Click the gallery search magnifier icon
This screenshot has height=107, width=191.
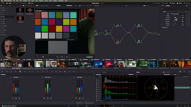tap(28, 6)
